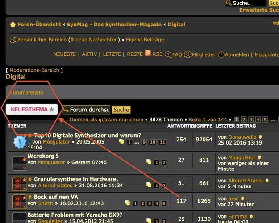The width and height of the screenshot is (279, 223).
Task: Click the pages icon in Top10 Digitale Synthesizer row
Action: click(x=121, y=141)
